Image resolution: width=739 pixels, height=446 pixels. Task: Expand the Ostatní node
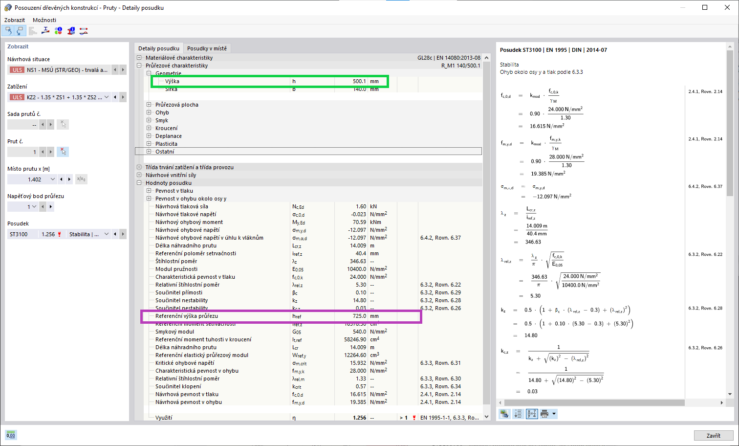click(149, 152)
